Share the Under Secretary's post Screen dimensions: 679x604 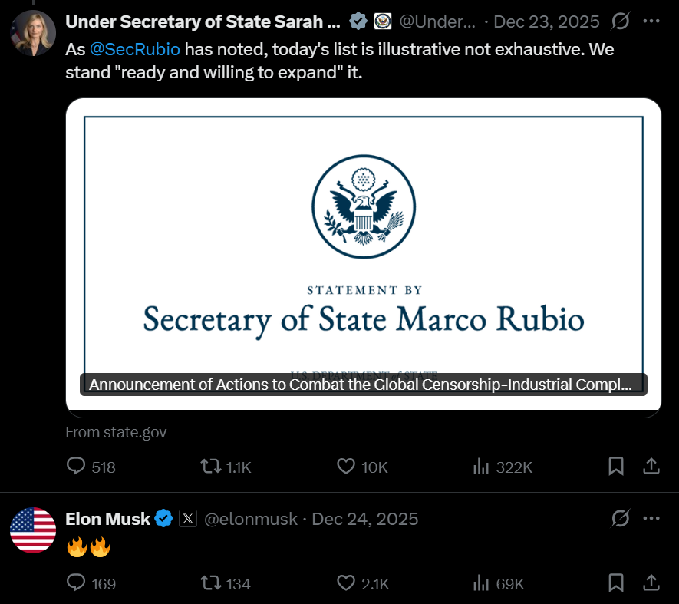tap(651, 466)
